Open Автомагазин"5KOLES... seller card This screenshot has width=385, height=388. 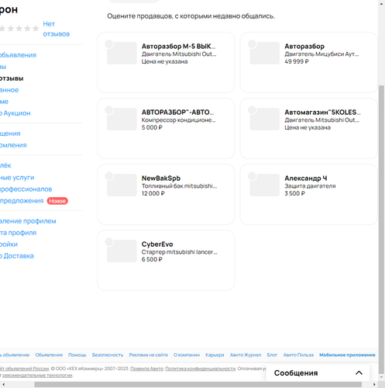tap(309, 128)
